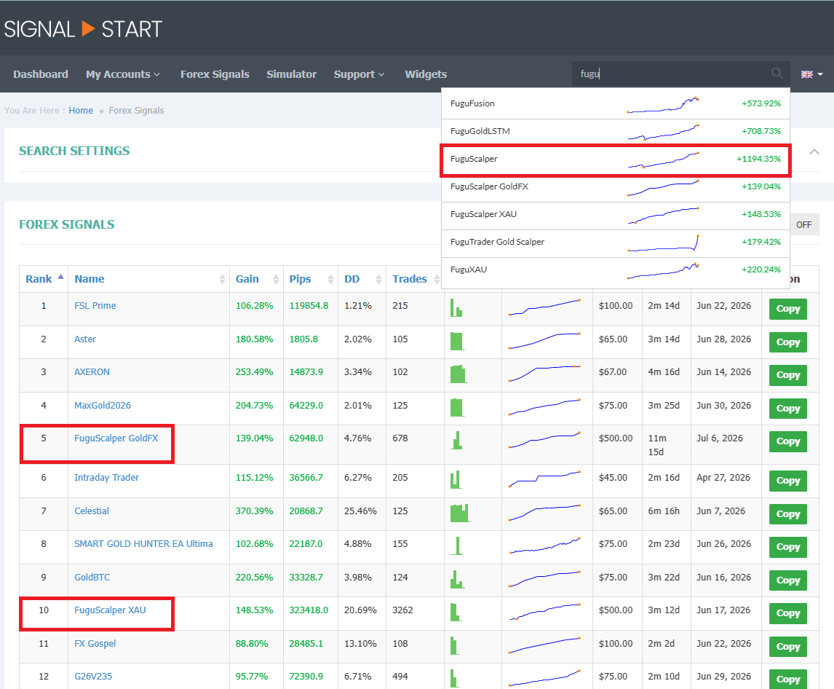Go to Forex Signals in navbar
834x689 pixels.
point(215,74)
